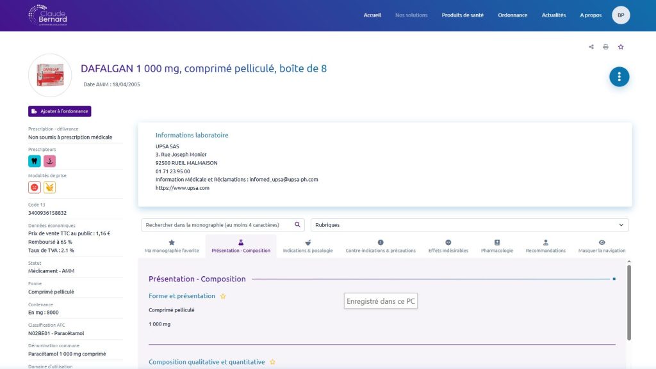
Task: Open the blue three-dots action button
Action: (619, 77)
